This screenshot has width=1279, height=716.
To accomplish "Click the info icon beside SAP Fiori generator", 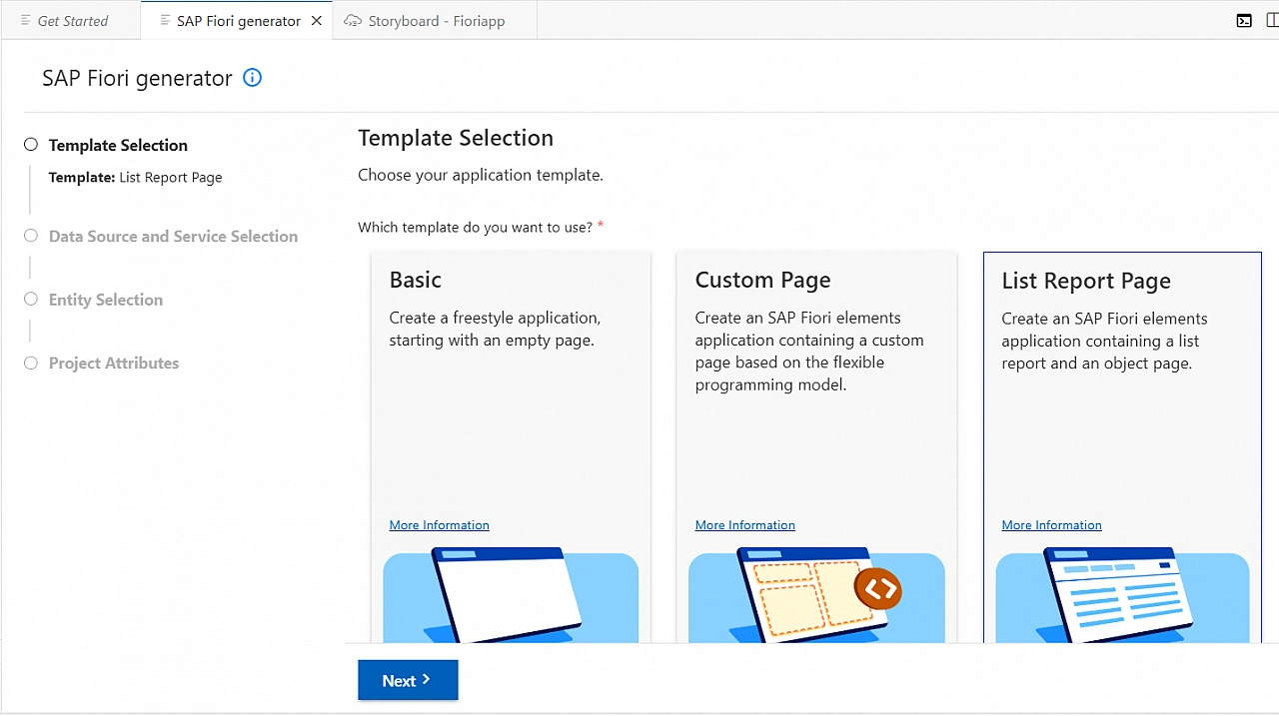I will (253, 78).
